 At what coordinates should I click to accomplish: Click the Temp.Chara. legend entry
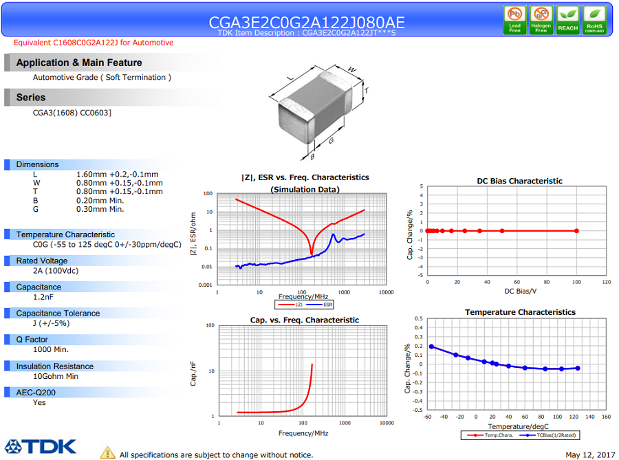[490, 435]
